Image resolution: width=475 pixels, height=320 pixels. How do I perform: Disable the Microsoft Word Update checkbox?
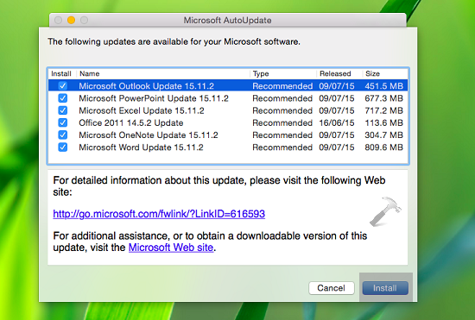click(x=63, y=147)
